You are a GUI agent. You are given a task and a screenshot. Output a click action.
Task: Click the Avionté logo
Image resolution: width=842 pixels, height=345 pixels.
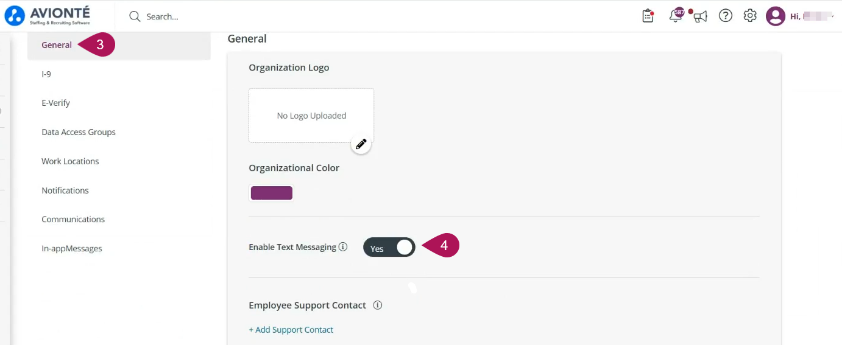tap(48, 16)
